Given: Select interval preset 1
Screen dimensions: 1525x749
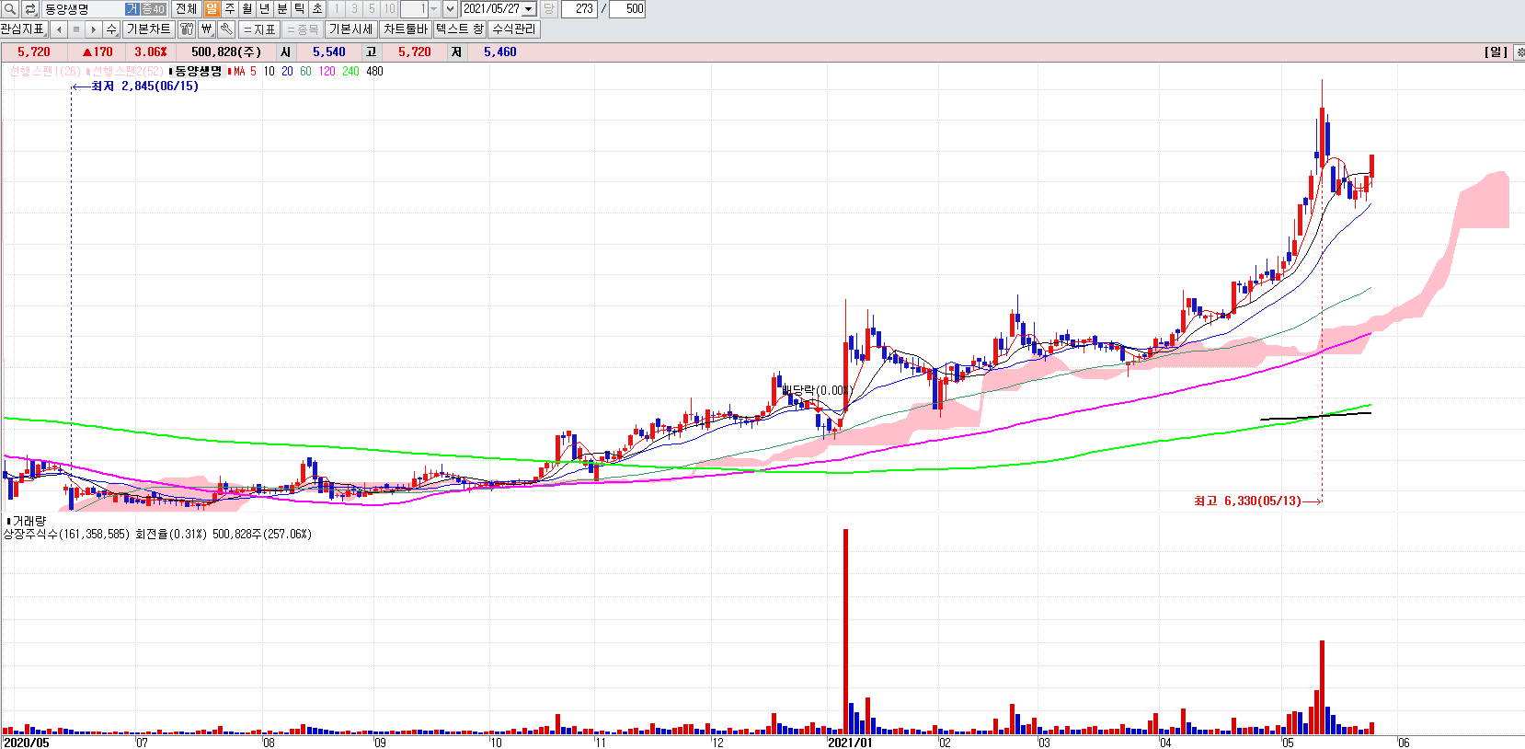Looking at the screenshot, I should click(x=337, y=9).
